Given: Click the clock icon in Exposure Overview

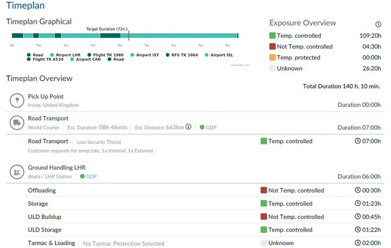Looking at the screenshot, I should click(378, 24).
